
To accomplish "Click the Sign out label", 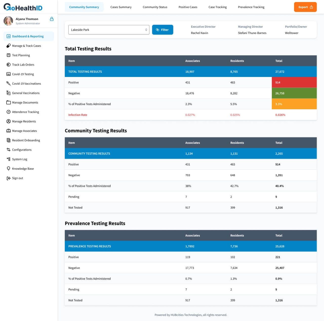I will 17,178.
